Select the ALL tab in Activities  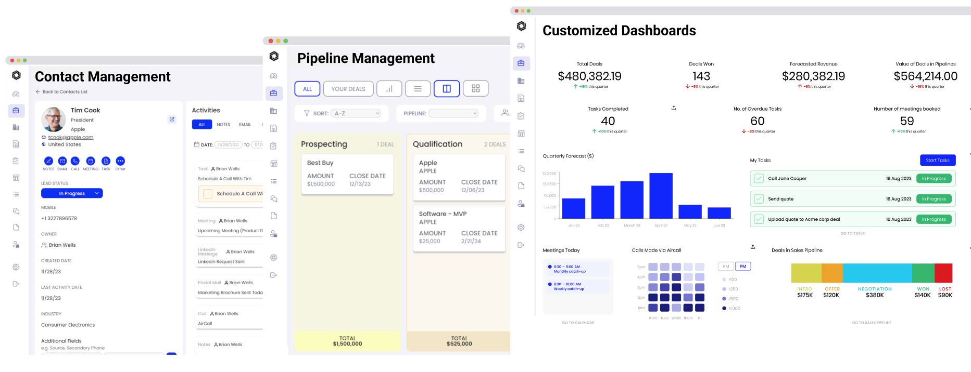pyautogui.click(x=202, y=125)
